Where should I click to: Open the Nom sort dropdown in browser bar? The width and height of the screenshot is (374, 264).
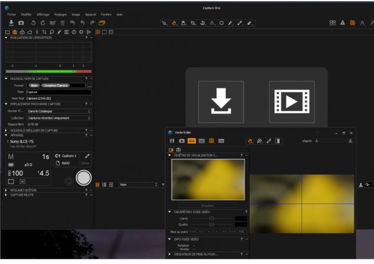138,185
